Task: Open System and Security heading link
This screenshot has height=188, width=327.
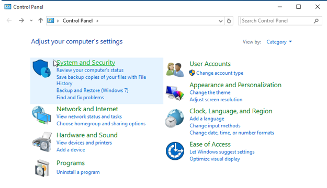Action: pyautogui.click(x=86, y=63)
